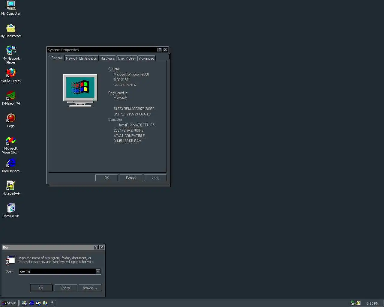
Task: Click OK in System Properties
Action: [106, 178]
